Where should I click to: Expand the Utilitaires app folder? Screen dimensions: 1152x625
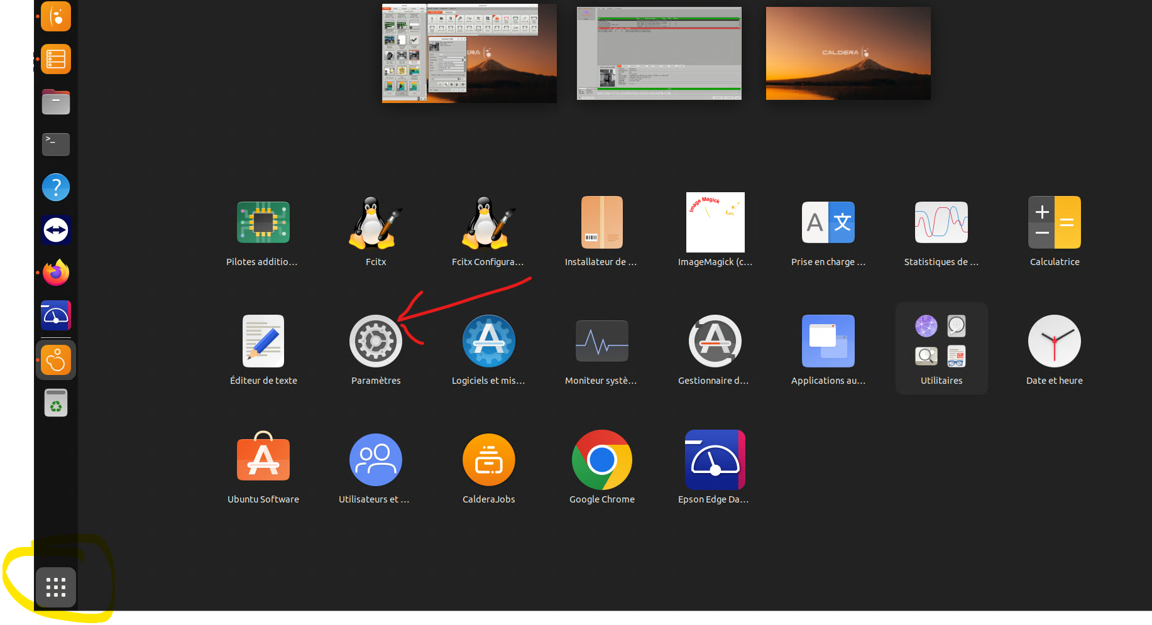[941, 342]
